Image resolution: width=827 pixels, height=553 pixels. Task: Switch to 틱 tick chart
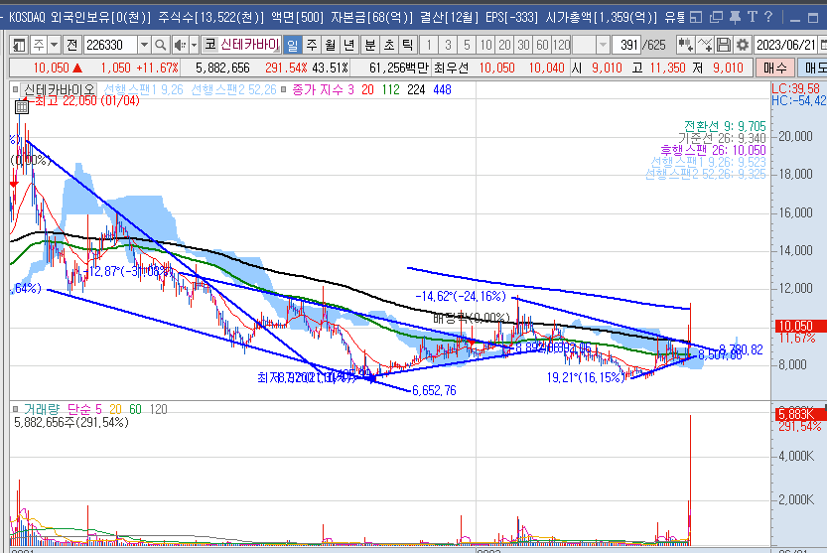[408, 45]
